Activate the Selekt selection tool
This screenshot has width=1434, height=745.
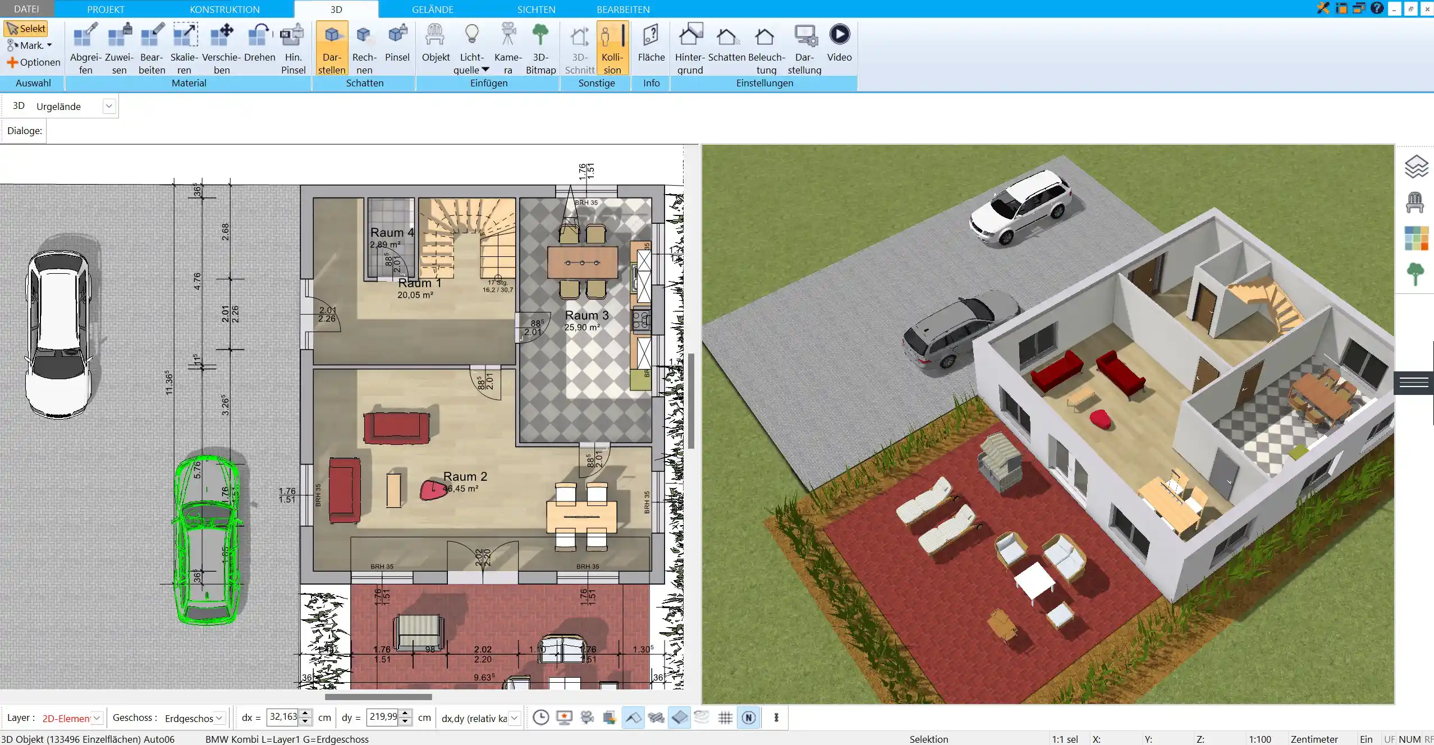pos(26,29)
